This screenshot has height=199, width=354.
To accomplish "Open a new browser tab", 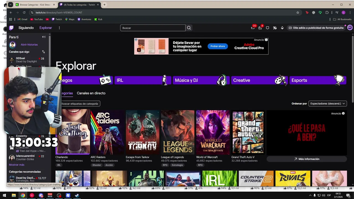I will [105, 5].
